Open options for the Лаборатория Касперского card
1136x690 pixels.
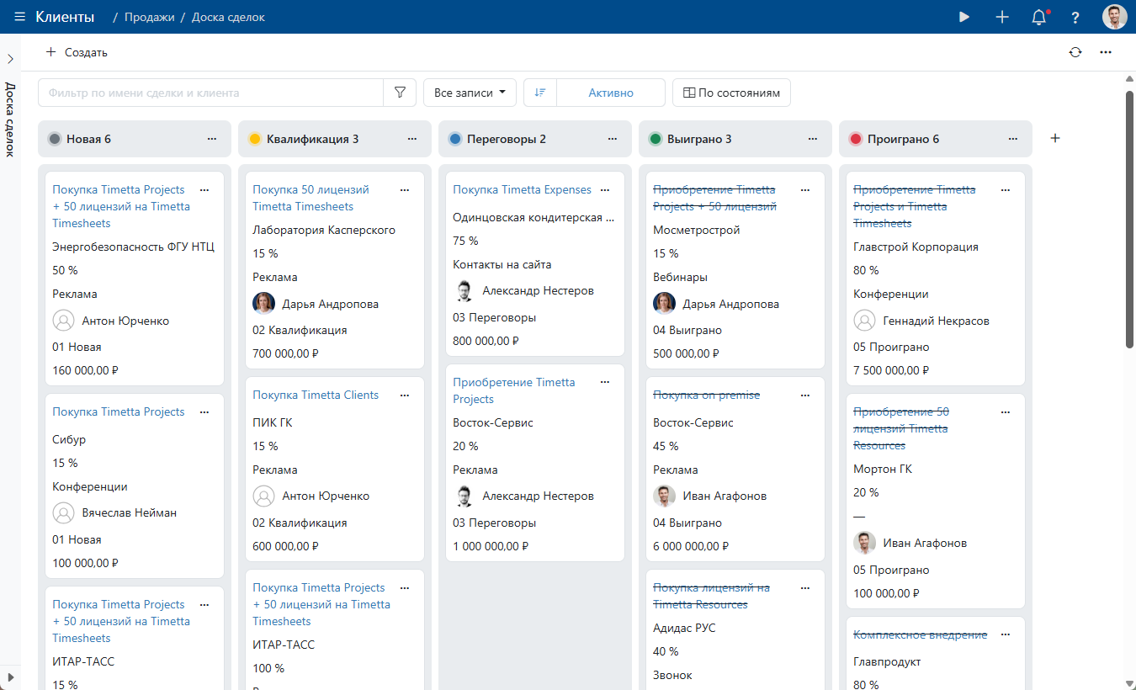coord(405,190)
